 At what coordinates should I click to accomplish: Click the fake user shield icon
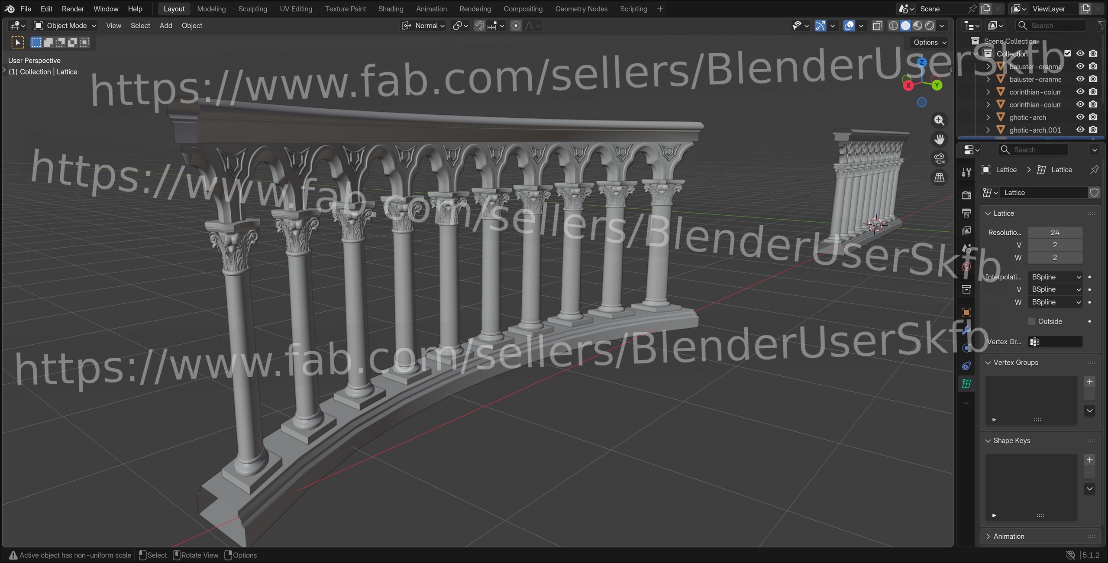point(1094,193)
